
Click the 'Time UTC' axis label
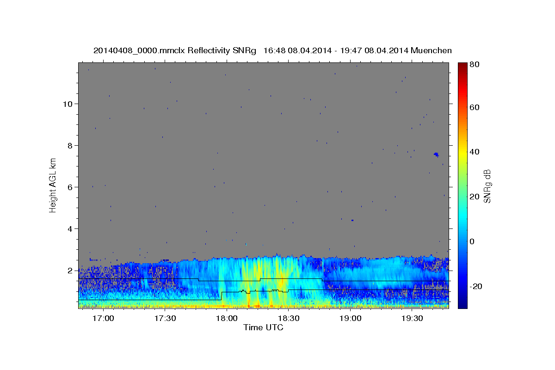click(263, 327)
